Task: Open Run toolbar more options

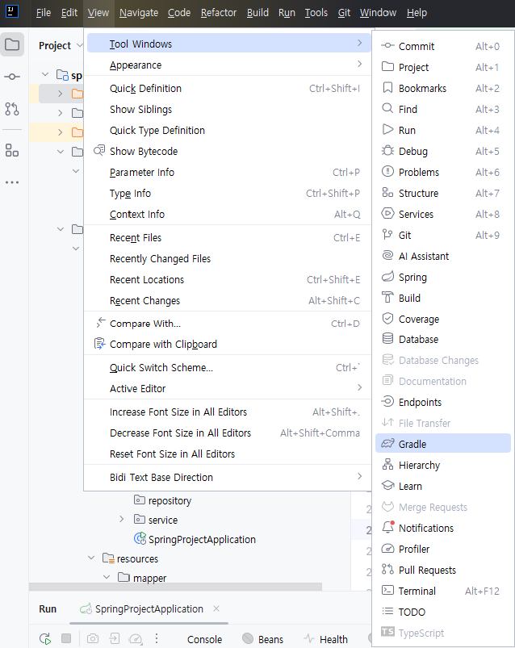Action: point(157,638)
